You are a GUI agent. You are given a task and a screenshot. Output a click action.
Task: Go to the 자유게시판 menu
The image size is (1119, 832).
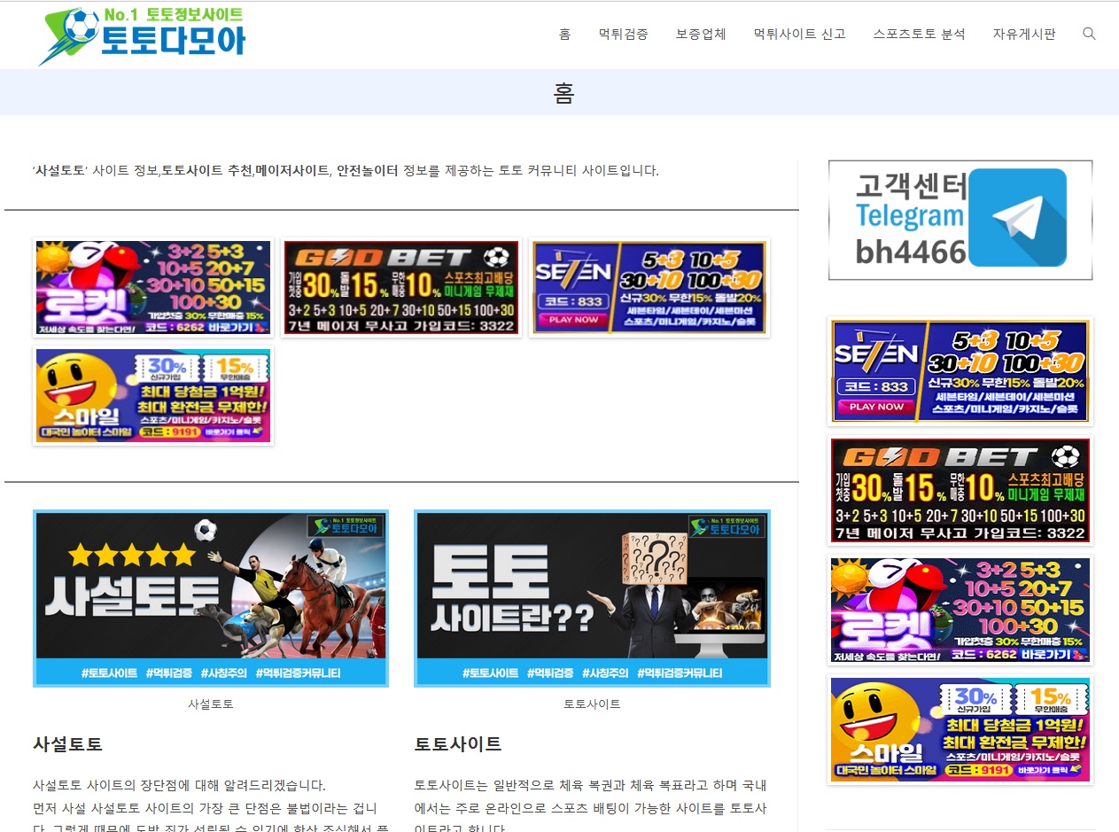tap(1024, 35)
